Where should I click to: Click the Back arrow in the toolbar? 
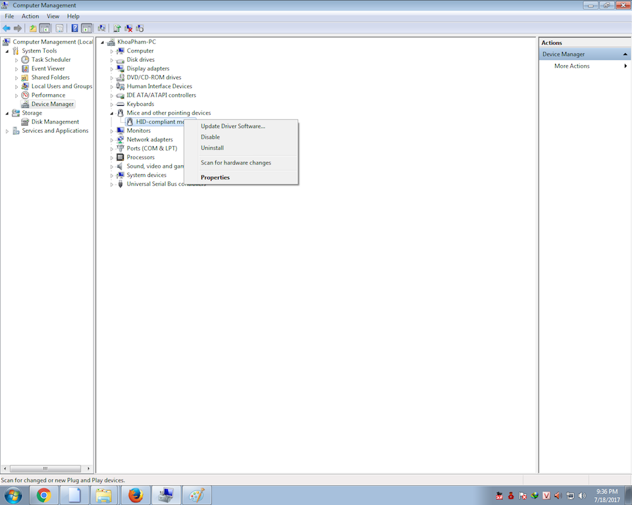(x=7, y=28)
